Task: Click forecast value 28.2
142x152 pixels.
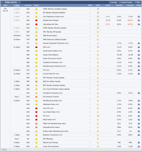Action: pyautogui.click(x=119, y=124)
